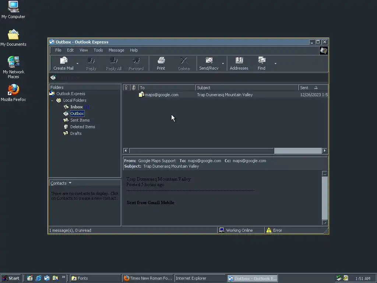The height and width of the screenshot is (283, 377).
Task: Click the Outbox icon in the folder bar
Action: [53, 77]
